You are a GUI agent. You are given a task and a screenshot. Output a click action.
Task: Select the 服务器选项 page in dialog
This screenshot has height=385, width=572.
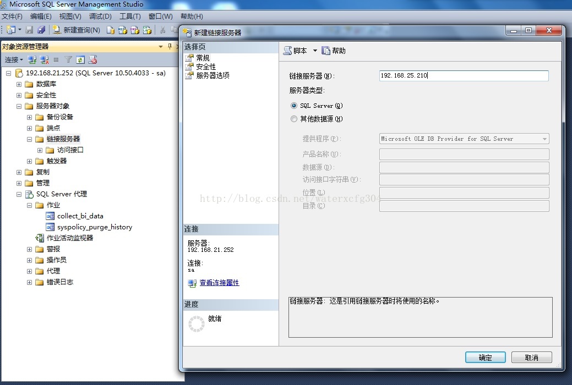[x=213, y=75]
